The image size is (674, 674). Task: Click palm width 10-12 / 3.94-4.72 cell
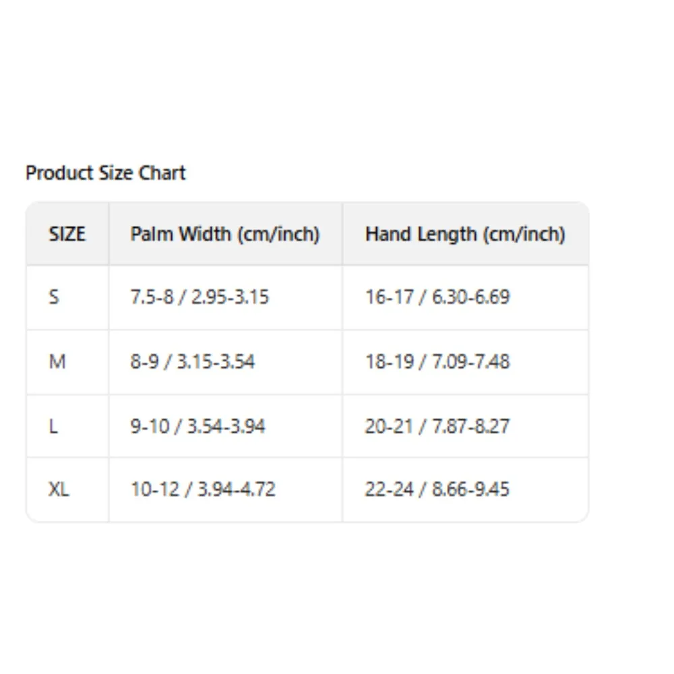203,489
